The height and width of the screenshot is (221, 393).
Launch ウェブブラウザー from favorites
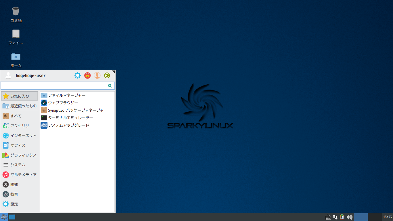pyautogui.click(x=77, y=103)
